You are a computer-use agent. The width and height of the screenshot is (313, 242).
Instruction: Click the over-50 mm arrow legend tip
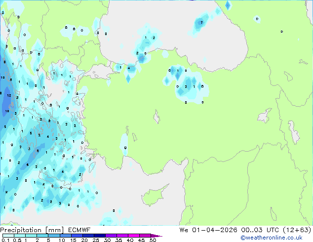[156, 236]
